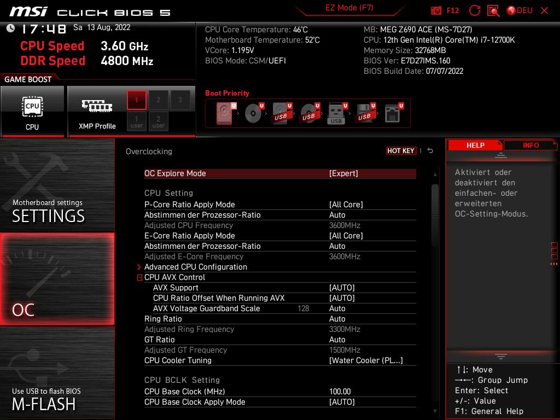Click the Adjusted GT Frequency row

click(x=280, y=350)
